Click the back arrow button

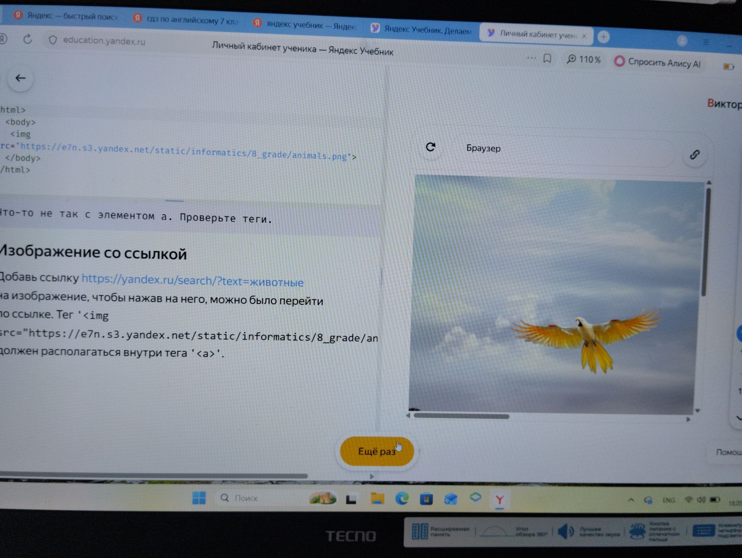tap(20, 78)
